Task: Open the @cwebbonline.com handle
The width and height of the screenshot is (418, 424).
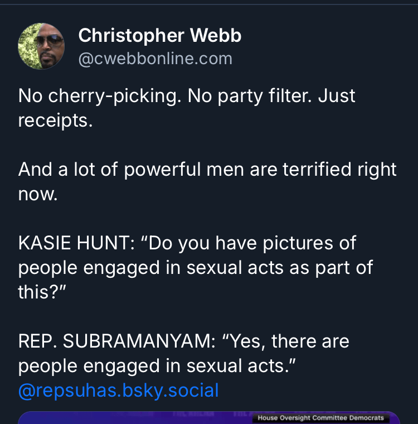Action: (x=155, y=59)
